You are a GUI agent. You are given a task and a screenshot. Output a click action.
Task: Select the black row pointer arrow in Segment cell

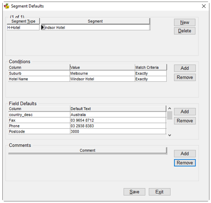click(43, 28)
